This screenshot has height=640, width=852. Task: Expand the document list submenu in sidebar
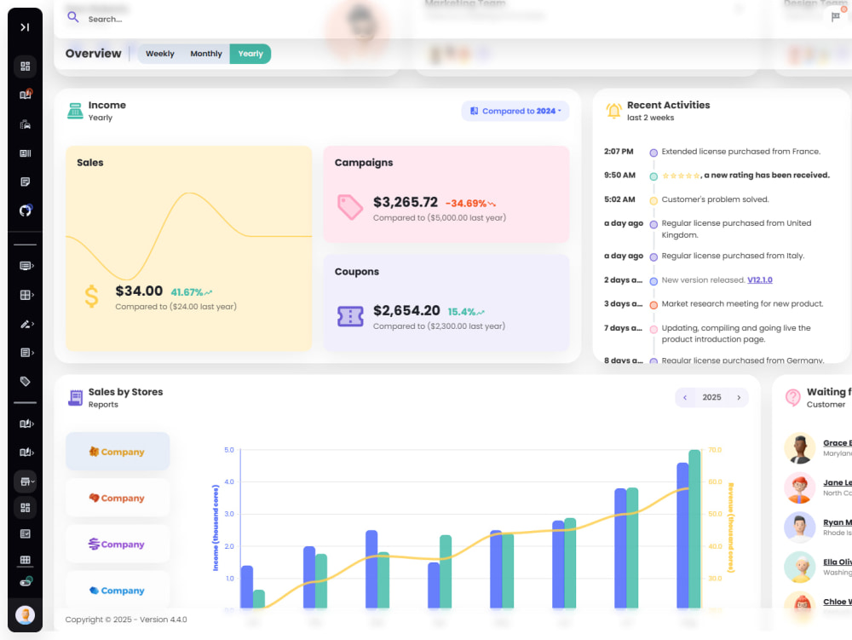pos(26,353)
